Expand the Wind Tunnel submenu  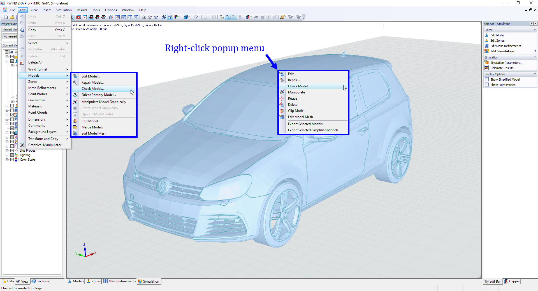pyautogui.click(x=38, y=69)
